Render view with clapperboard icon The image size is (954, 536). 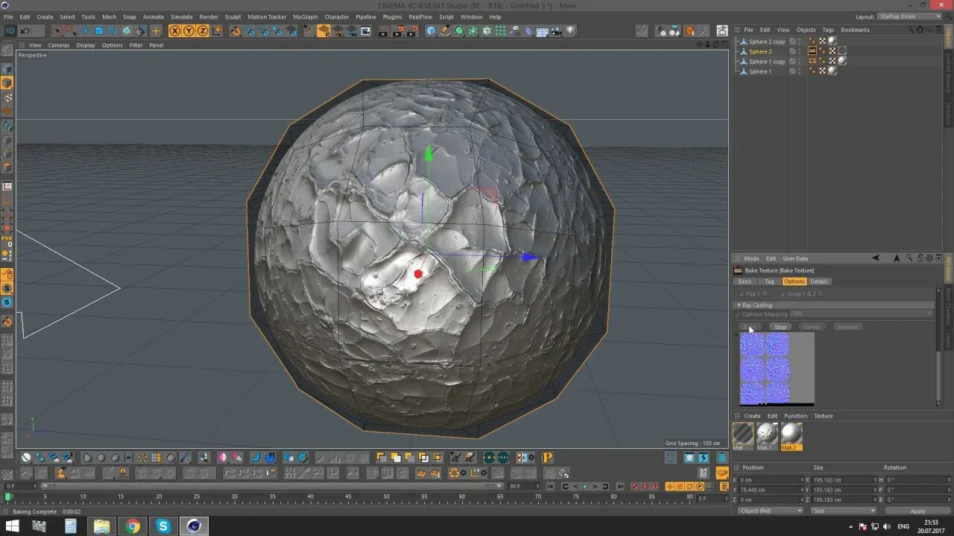[383, 31]
